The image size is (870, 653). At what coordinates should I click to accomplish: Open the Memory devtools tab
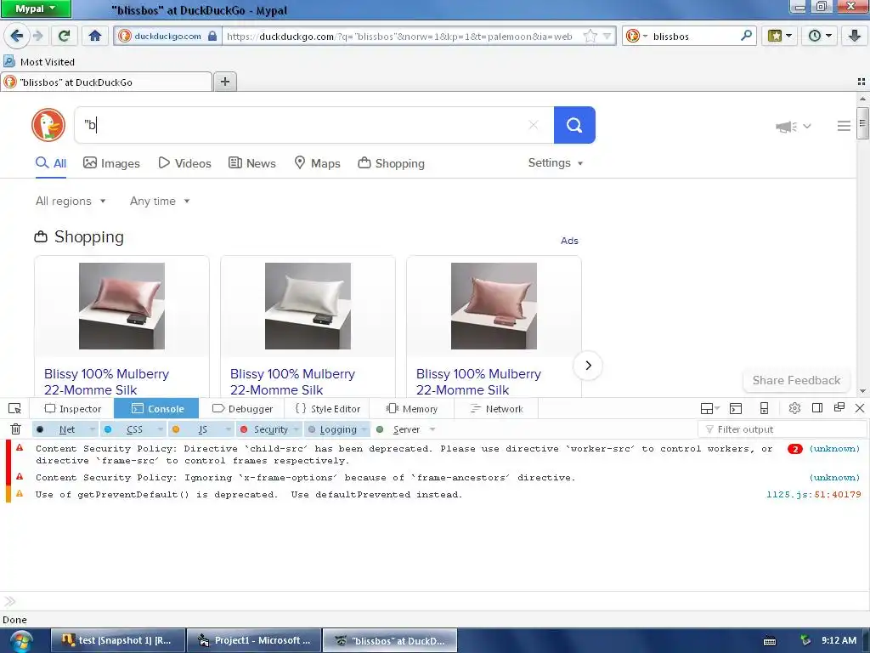pyautogui.click(x=412, y=409)
